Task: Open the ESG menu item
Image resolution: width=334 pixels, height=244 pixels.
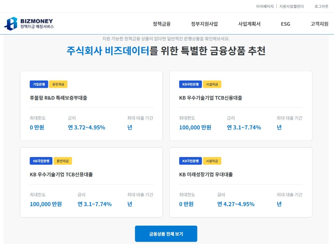Action: [x=285, y=24]
